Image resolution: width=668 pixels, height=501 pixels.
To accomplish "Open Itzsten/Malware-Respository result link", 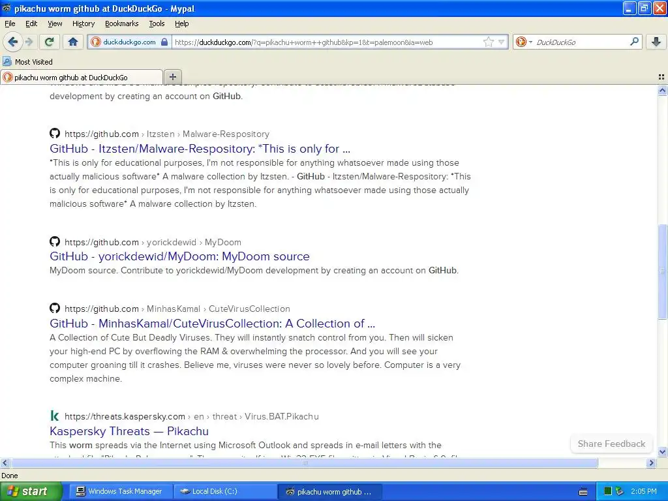I will coord(200,149).
